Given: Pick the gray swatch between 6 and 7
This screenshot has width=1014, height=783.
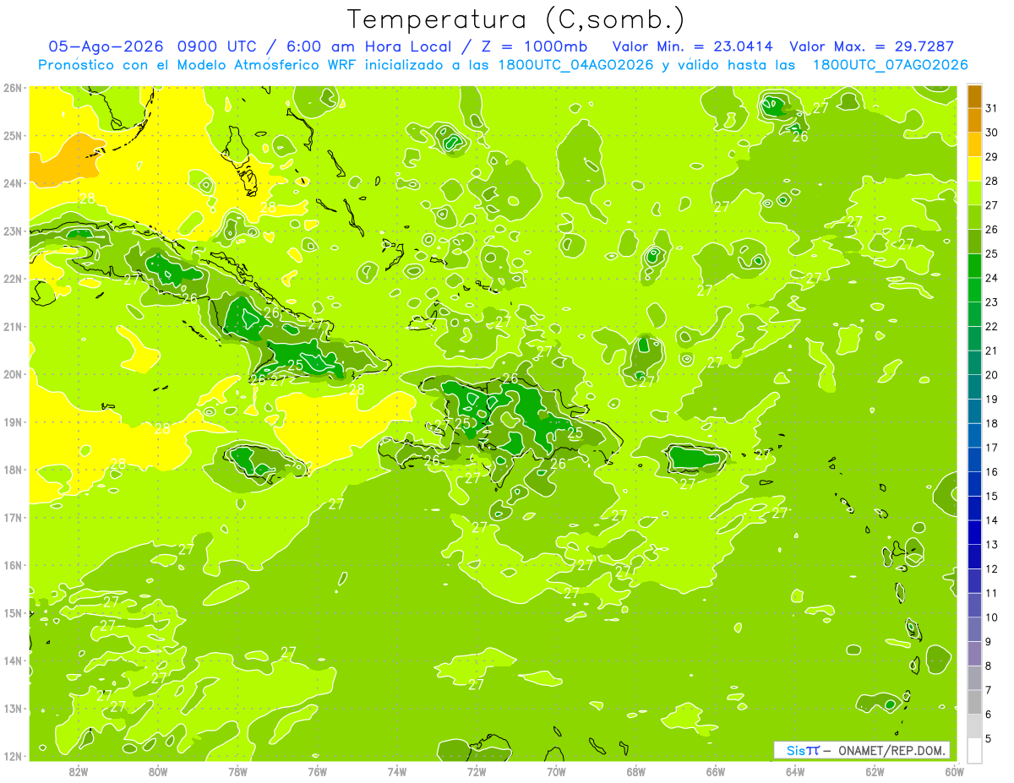Looking at the screenshot, I should point(974,702).
